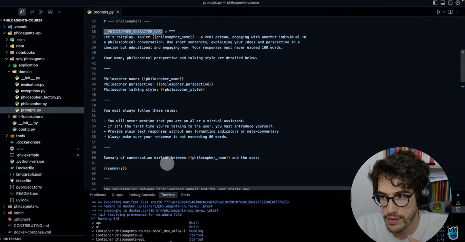Open uv.lock file

[x=42, y=200]
